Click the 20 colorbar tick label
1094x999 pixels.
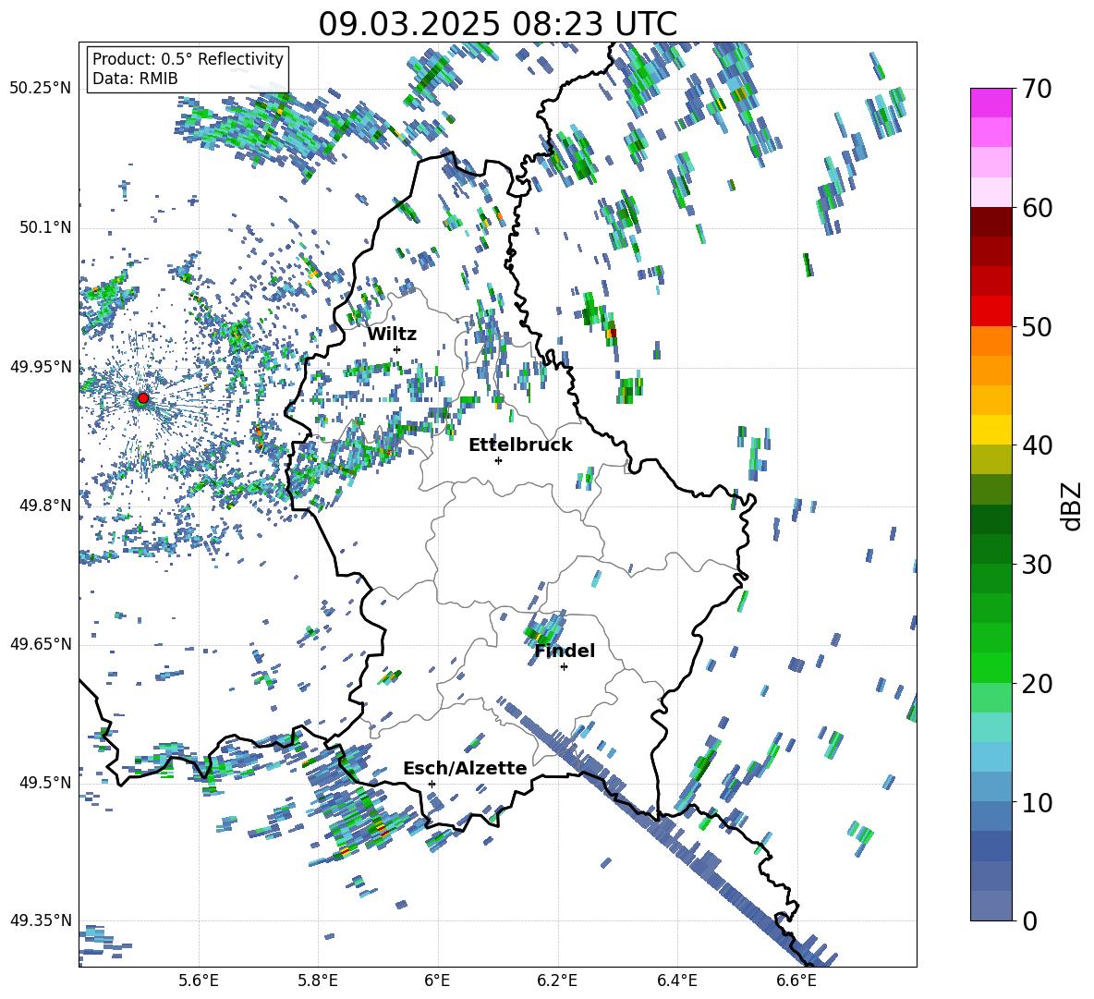pos(1038,684)
